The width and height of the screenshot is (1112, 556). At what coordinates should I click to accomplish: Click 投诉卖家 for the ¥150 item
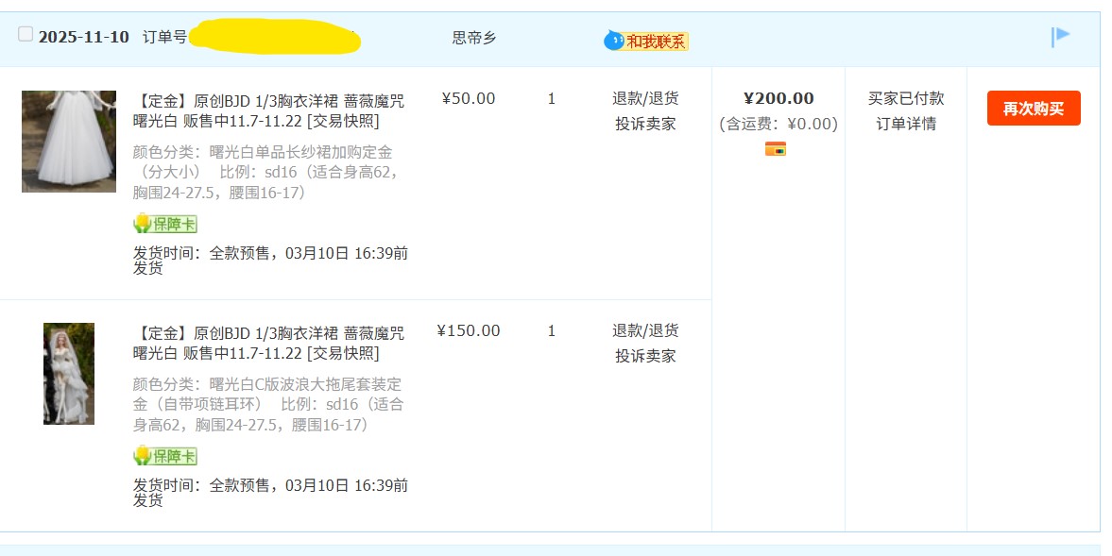pyautogui.click(x=645, y=356)
